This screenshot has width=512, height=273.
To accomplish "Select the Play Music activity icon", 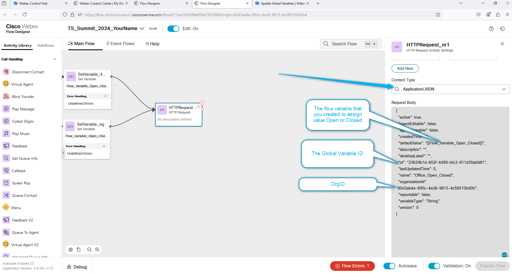I will pos(6,134).
